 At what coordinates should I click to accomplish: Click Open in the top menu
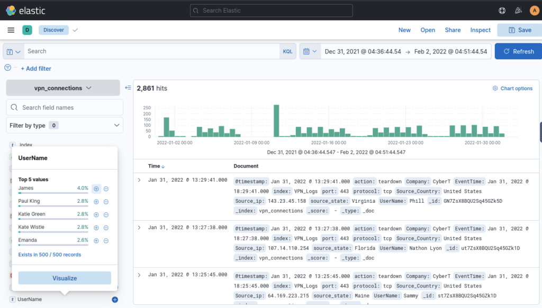pos(428,30)
